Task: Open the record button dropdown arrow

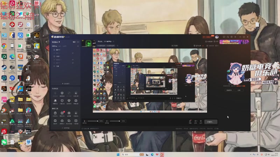Action: pos(197,121)
